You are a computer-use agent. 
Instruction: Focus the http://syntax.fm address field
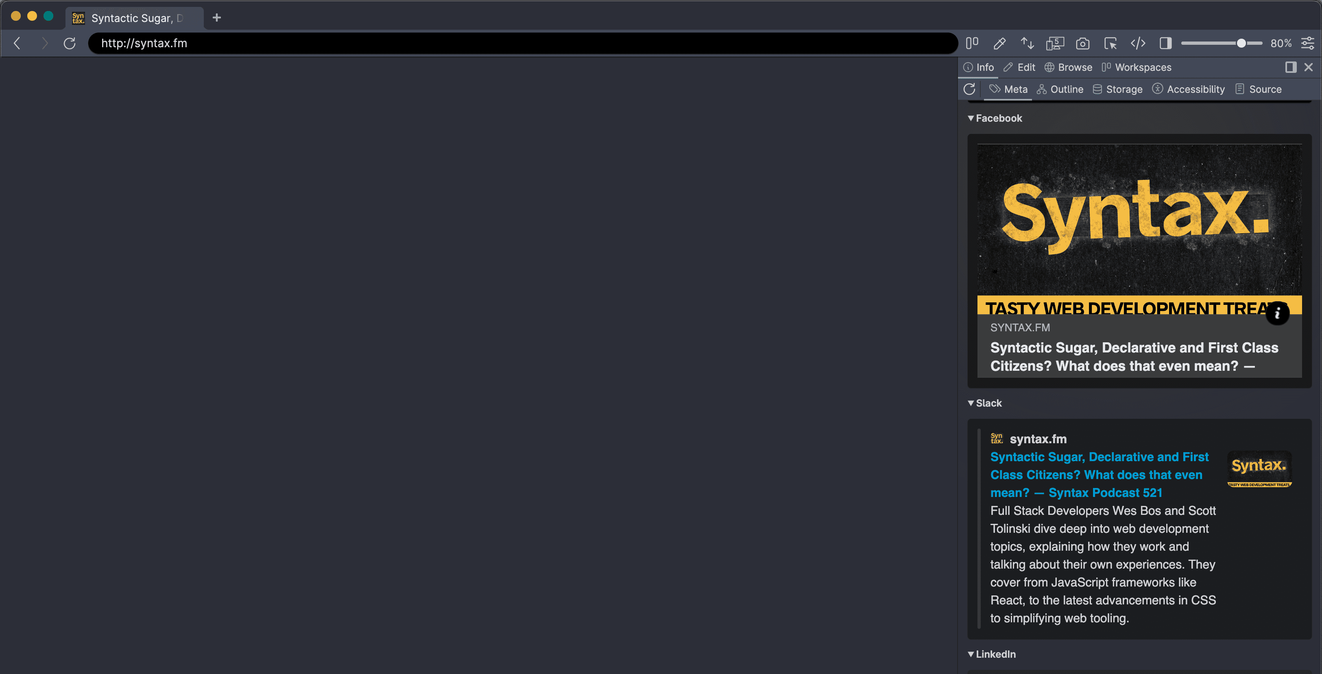(x=522, y=43)
